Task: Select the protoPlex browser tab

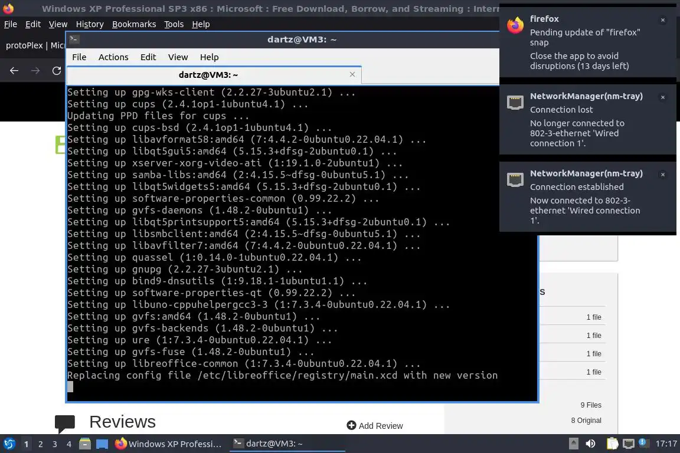Action: 35,45
